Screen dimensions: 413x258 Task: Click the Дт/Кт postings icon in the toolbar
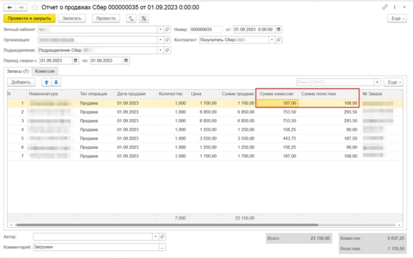click(131, 18)
